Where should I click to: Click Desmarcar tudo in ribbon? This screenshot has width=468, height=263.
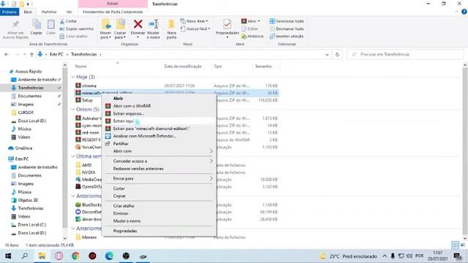pos(287,28)
